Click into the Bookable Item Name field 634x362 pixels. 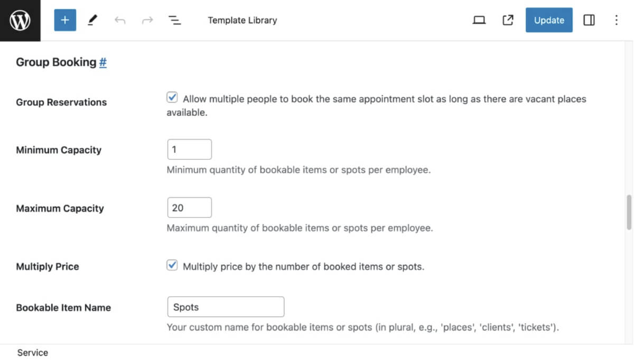click(226, 307)
